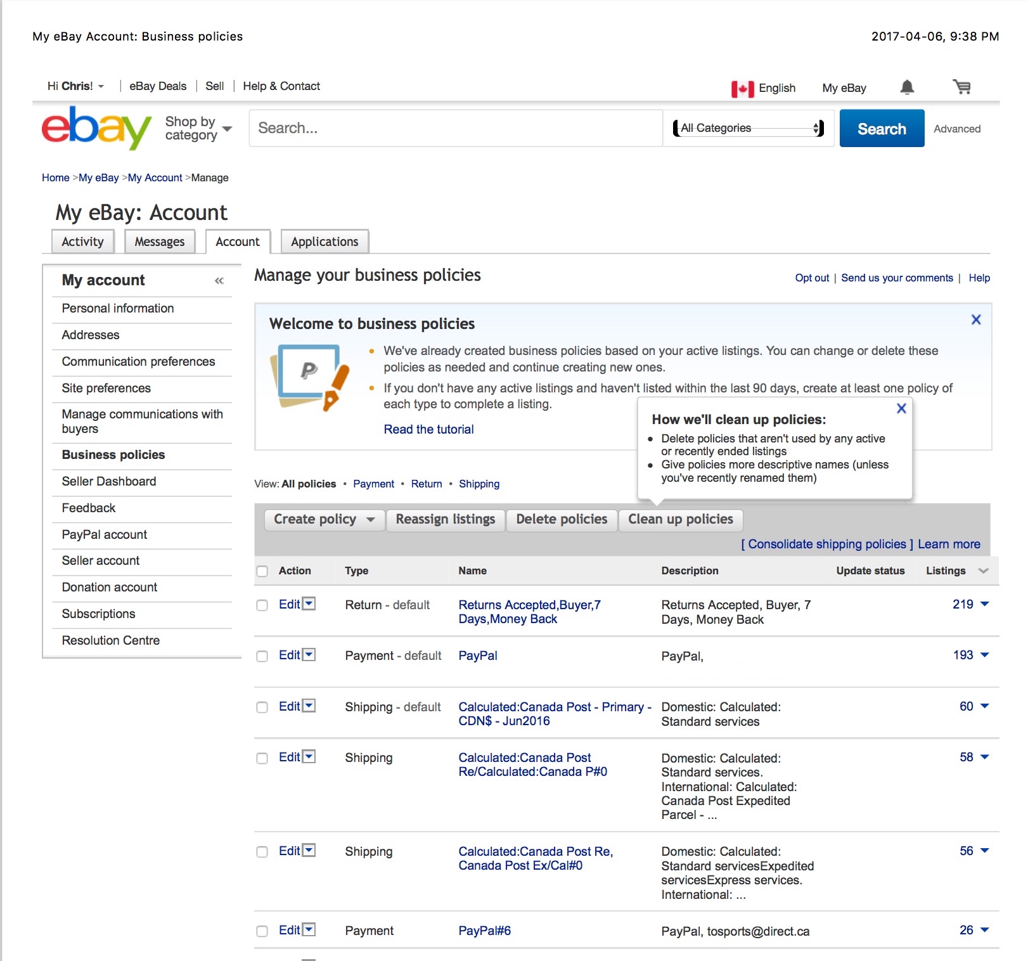Select the PayPal#6 policy checkbox
The width and height of the screenshot is (1028, 961).
(x=262, y=931)
